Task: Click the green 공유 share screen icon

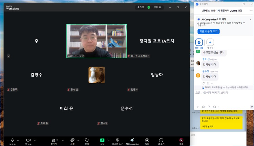Action: tap(102, 140)
